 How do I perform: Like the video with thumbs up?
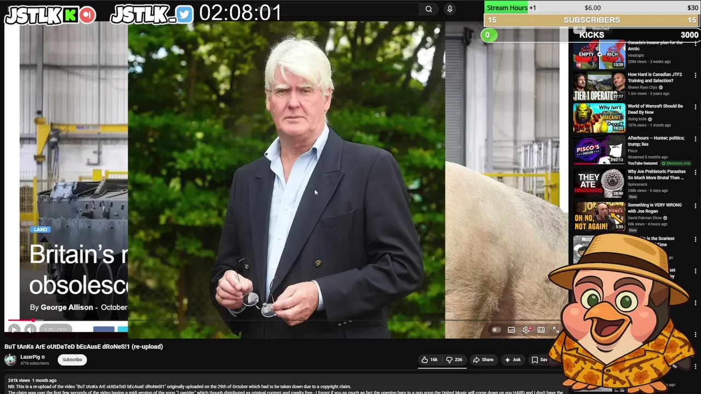click(429, 360)
